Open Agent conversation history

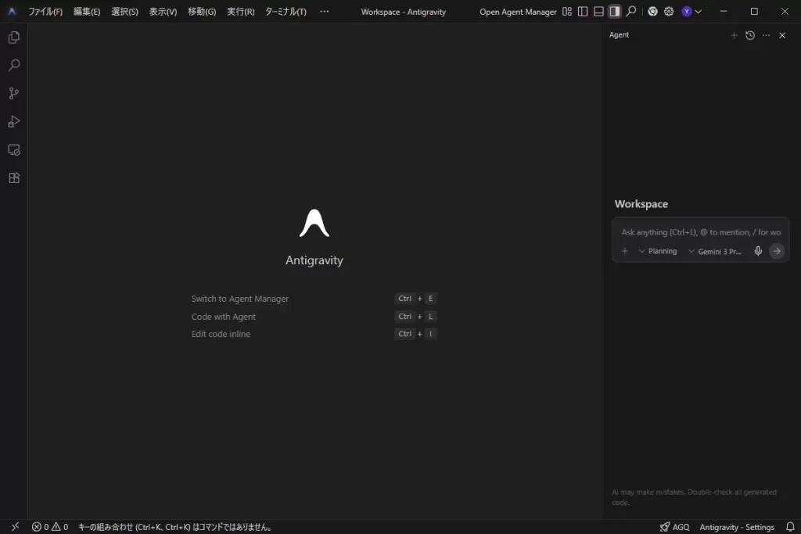coord(750,35)
